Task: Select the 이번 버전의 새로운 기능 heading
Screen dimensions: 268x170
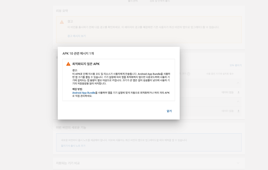Action: (x=71, y=127)
